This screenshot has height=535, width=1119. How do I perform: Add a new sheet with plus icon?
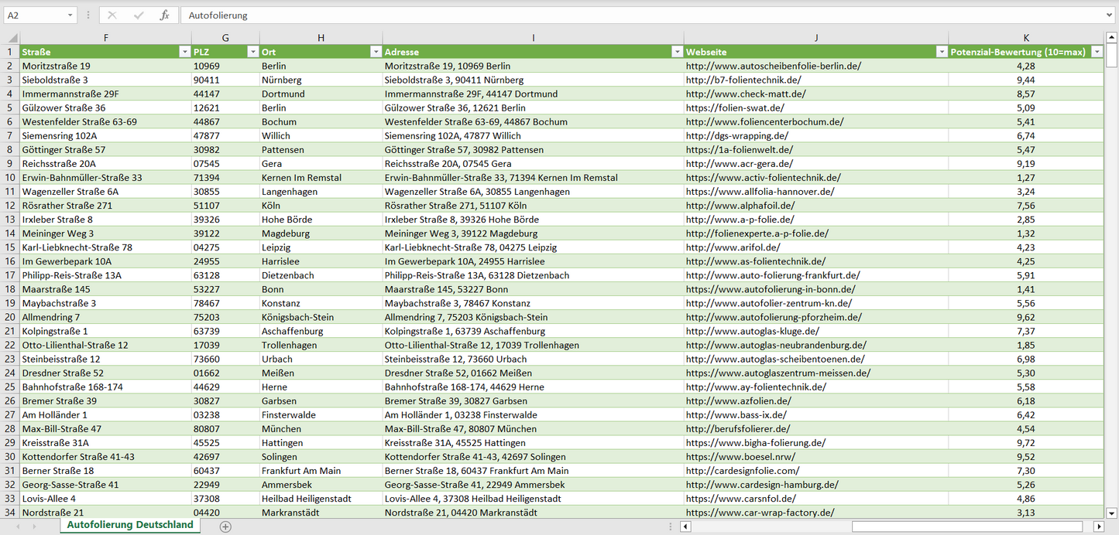tap(225, 526)
